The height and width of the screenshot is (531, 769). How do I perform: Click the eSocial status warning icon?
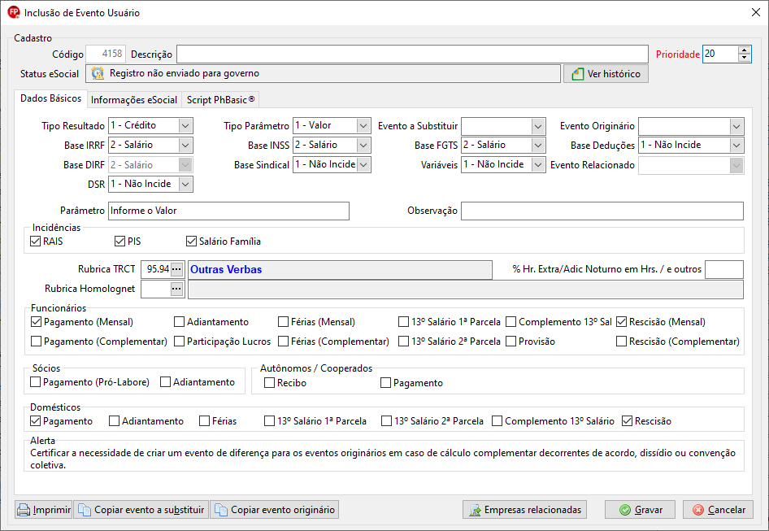[x=98, y=74]
